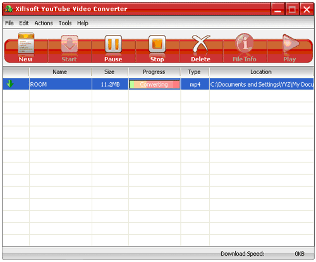Open the Tools menu
This screenshot has height=262, width=316.
[65, 23]
